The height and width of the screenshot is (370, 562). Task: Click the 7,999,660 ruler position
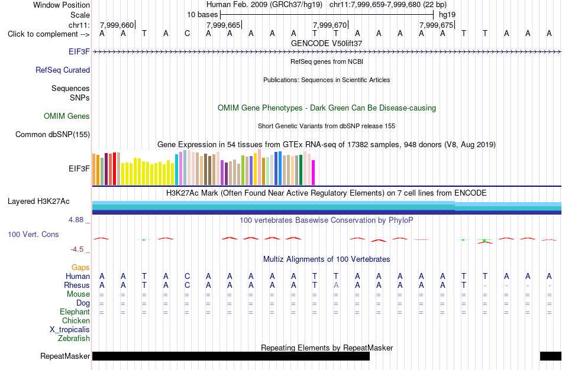click(x=117, y=25)
